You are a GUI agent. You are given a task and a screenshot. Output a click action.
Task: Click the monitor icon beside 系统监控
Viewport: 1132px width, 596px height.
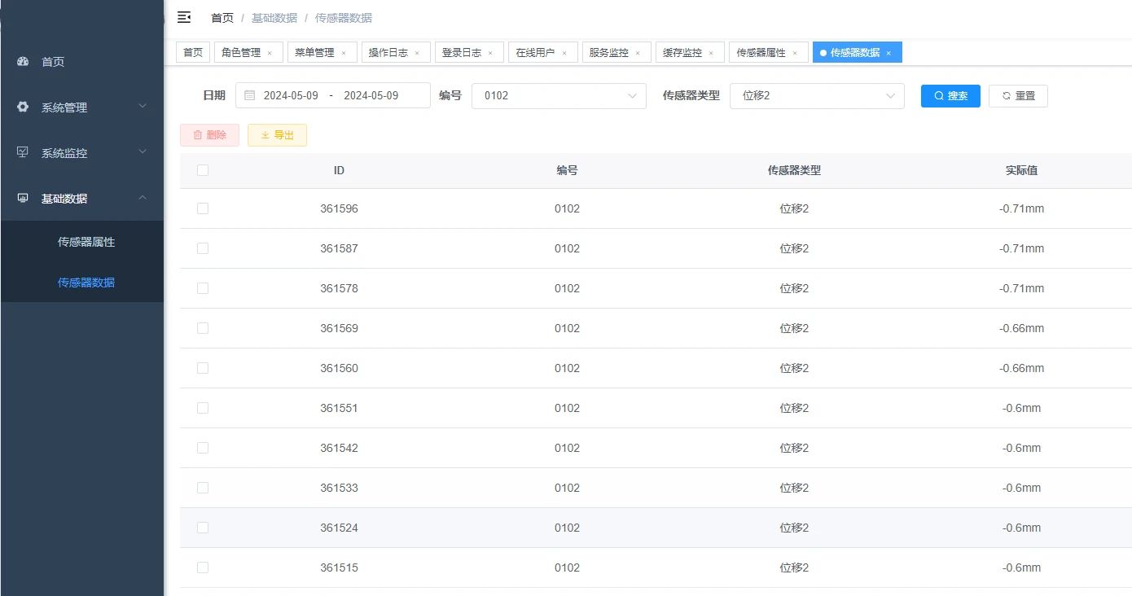pos(23,152)
